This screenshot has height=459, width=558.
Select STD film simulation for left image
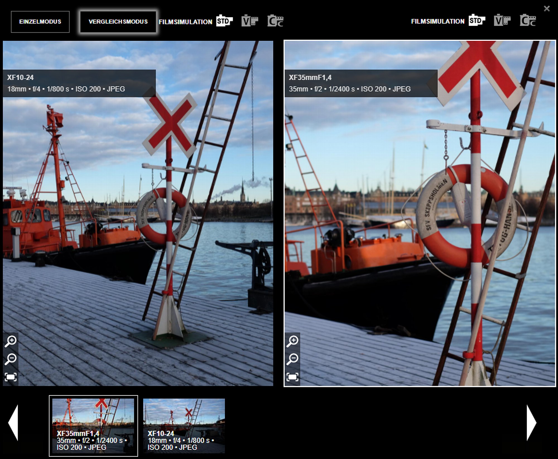pyautogui.click(x=224, y=21)
